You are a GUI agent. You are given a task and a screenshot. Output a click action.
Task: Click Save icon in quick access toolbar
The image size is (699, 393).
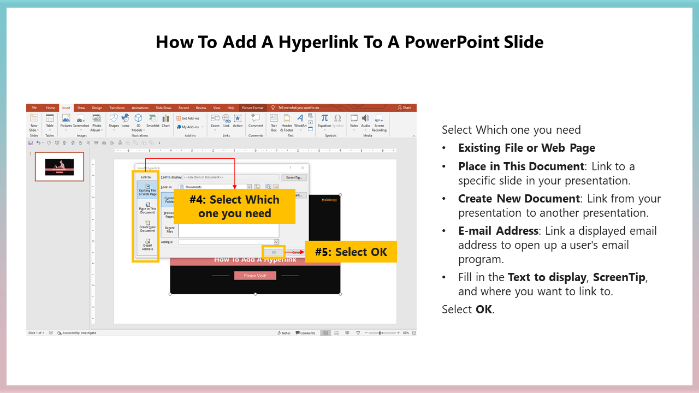point(31,143)
